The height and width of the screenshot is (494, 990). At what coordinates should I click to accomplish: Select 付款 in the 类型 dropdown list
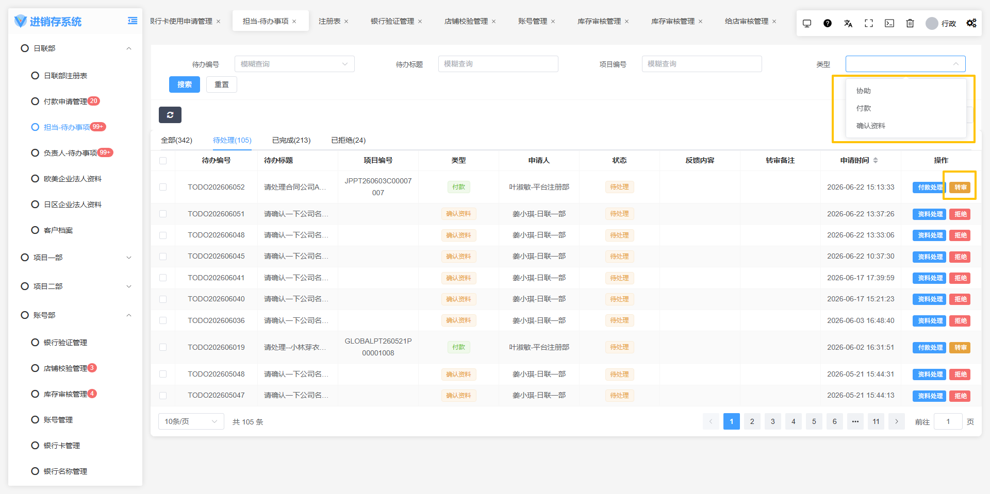click(864, 108)
